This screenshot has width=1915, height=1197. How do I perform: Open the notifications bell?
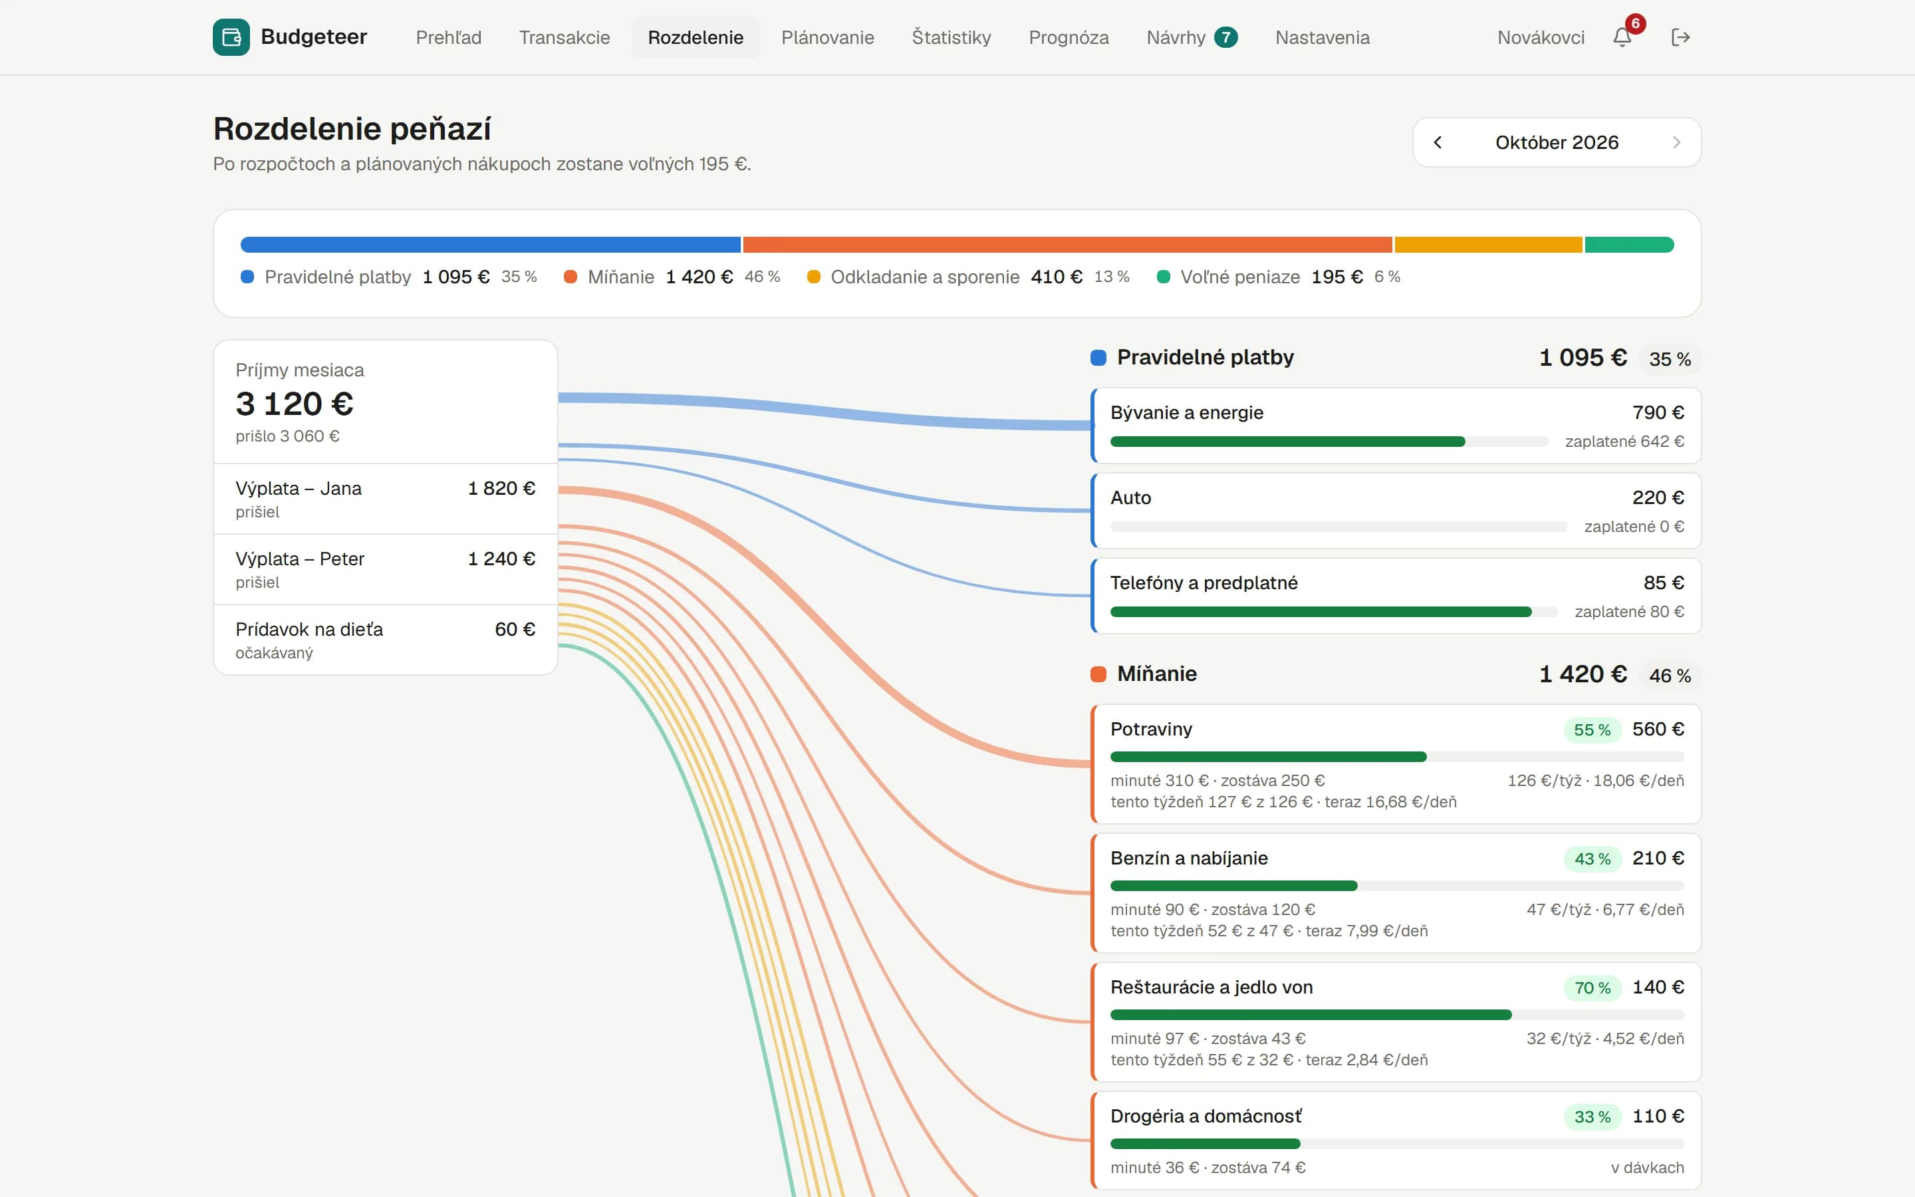[x=1622, y=37]
